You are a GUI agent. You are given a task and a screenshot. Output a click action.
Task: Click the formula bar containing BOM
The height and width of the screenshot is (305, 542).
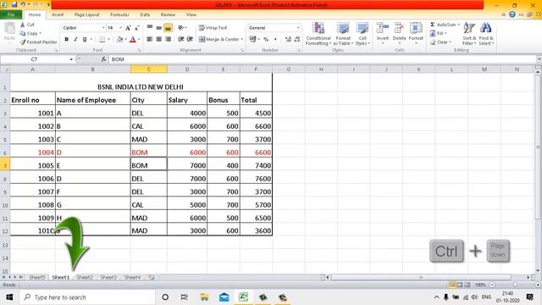click(x=322, y=59)
